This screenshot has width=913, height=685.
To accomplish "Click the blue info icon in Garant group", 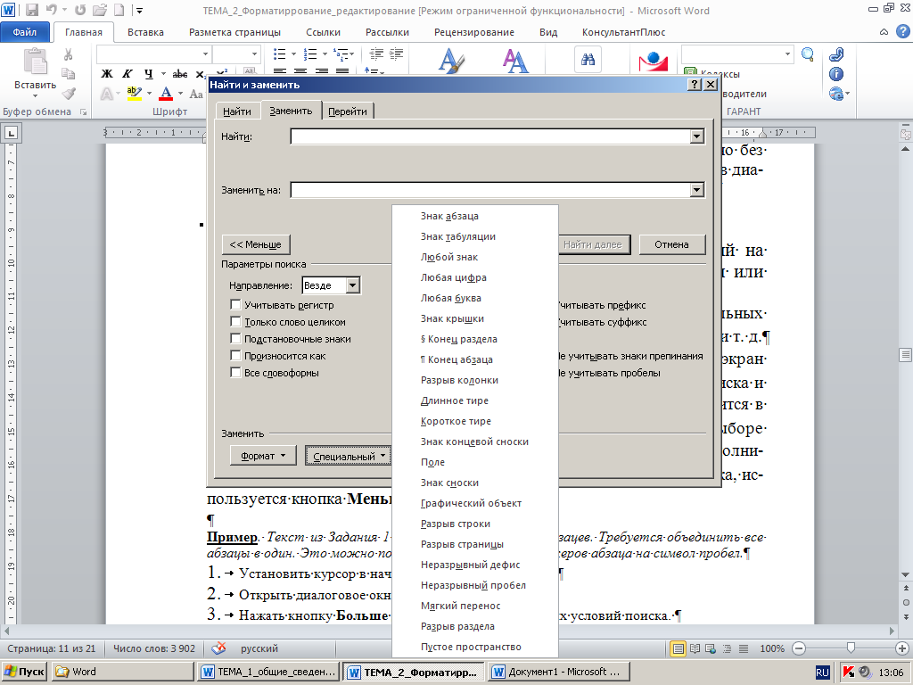I will pyautogui.click(x=836, y=74).
